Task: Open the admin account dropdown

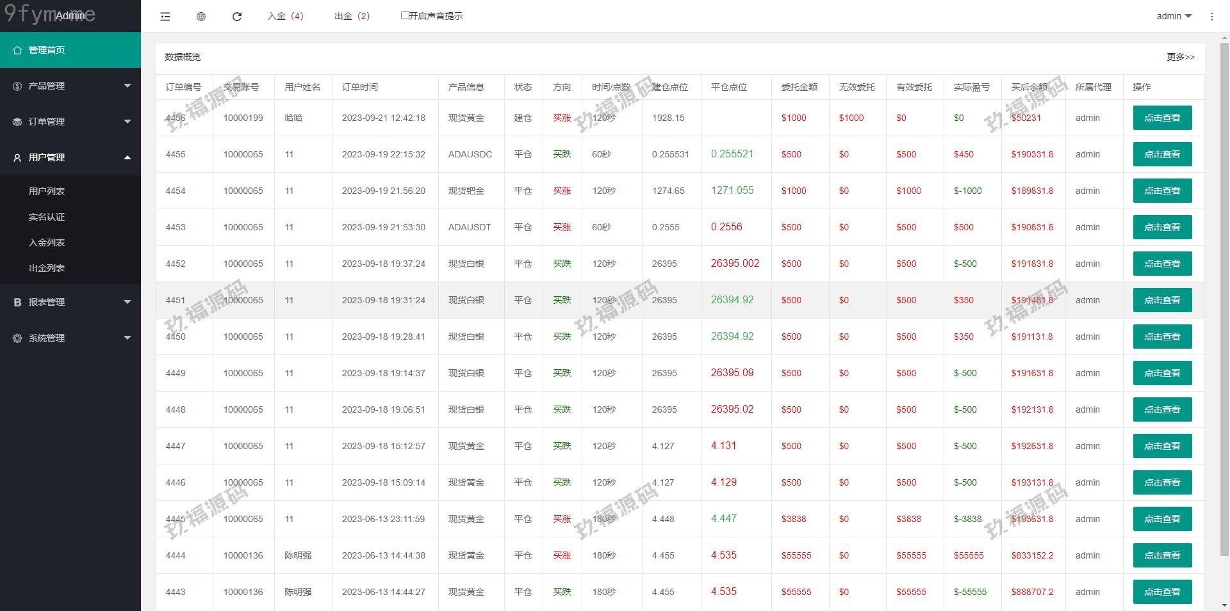Action: click(x=1174, y=16)
